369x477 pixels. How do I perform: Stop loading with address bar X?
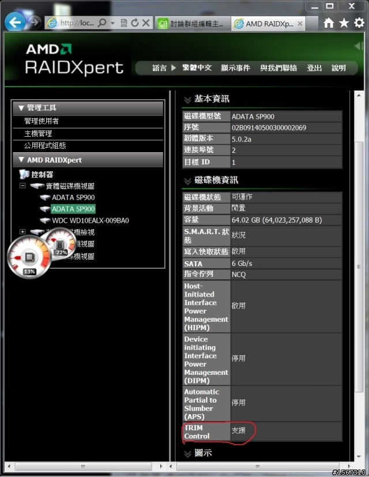pos(146,23)
